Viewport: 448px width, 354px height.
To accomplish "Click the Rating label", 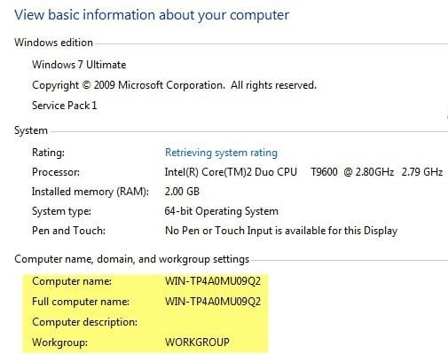I will (48, 153).
